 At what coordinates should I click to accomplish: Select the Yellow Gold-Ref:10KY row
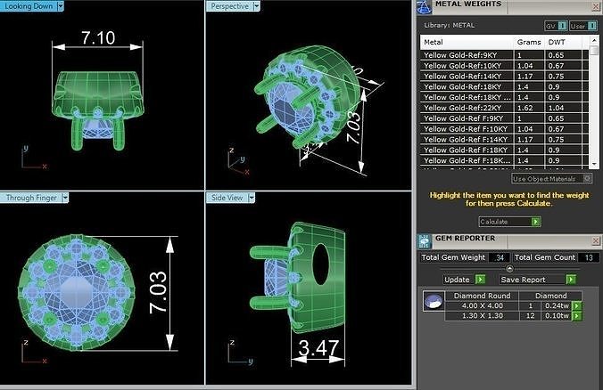tap(505, 66)
